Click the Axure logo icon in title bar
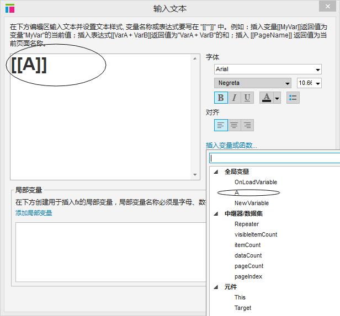Screen dimensions: 340x316 point(10,8)
